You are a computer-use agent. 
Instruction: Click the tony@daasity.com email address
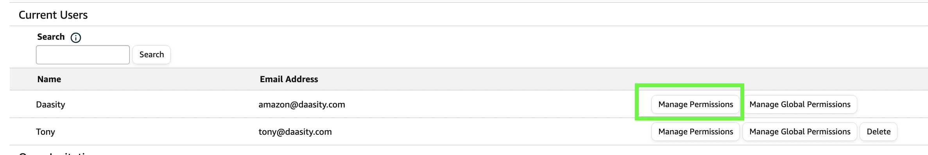point(295,132)
